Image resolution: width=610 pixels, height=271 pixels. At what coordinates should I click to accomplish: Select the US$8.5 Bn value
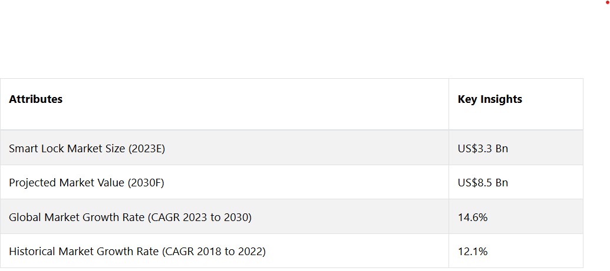(483, 183)
